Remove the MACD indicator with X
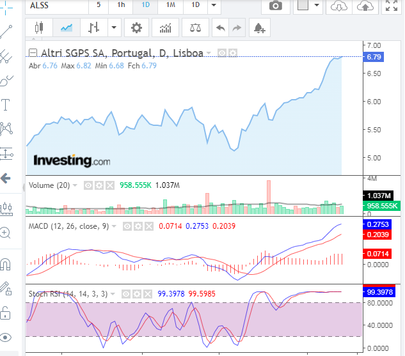 (148, 226)
